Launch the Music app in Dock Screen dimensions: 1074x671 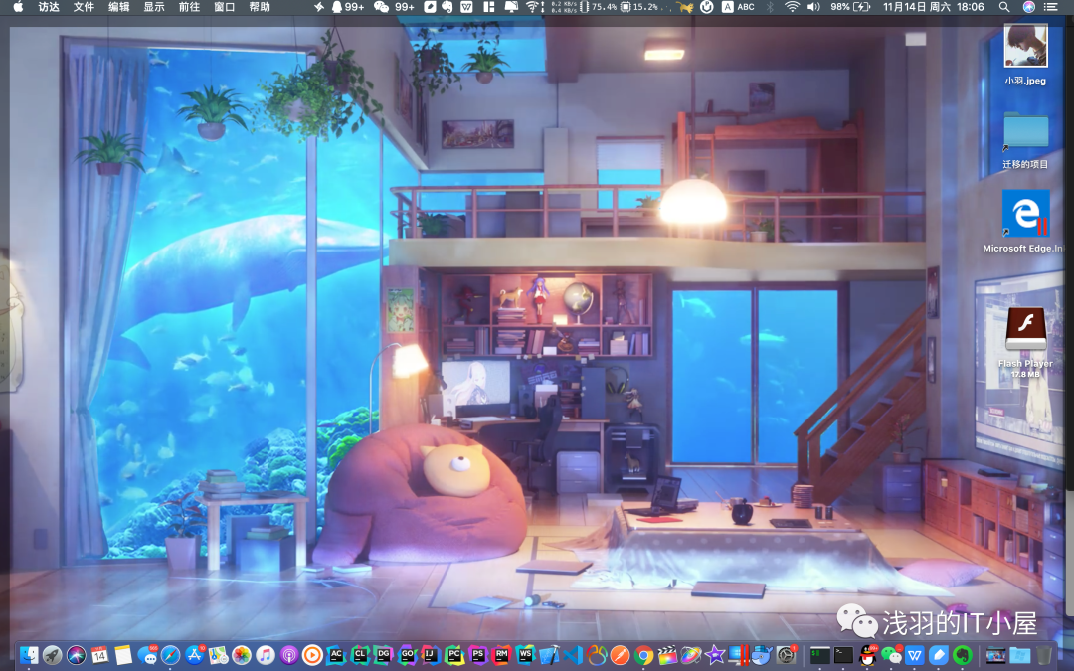pos(266,655)
